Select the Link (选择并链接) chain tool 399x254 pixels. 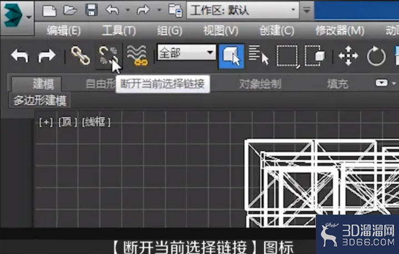[80, 55]
